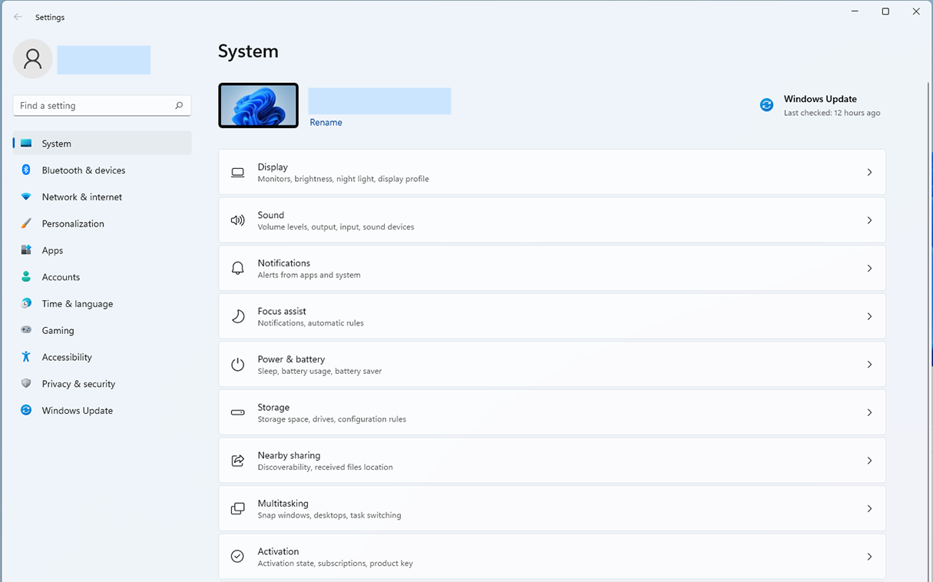This screenshot has width=933, height=582.
Task: Click 'Notifications, automatic rules' text
Action: coord(310,323)
